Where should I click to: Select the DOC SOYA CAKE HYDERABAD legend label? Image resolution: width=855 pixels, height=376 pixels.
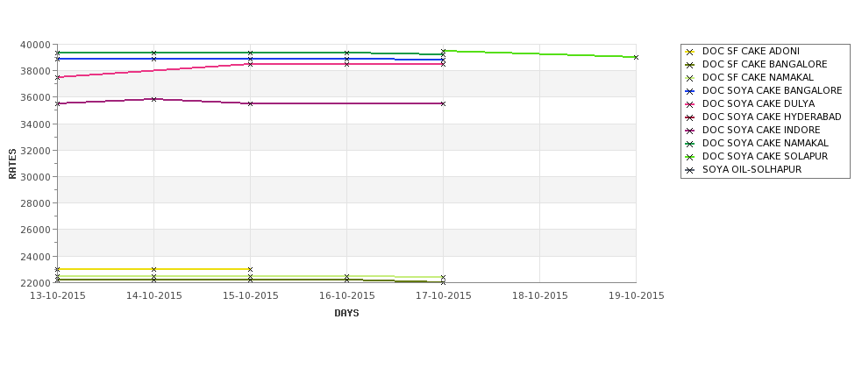[772, 117]
